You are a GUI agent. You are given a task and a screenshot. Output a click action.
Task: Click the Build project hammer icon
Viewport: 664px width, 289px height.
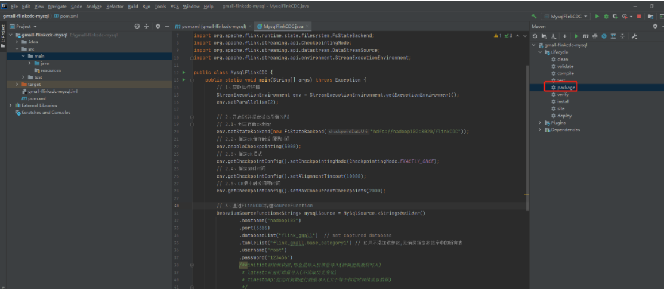(535, 17)
